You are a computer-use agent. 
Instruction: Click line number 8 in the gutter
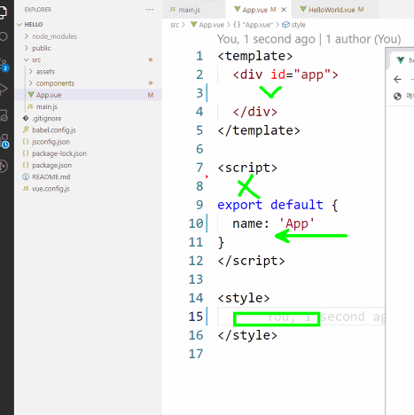click(x=199, y=186)
